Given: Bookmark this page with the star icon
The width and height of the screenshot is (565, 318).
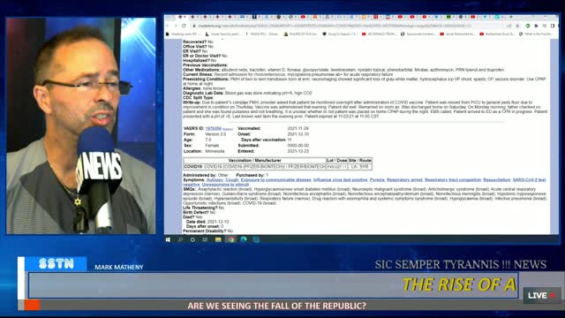Looking at the screenshot, I should (x=518, y=26).
